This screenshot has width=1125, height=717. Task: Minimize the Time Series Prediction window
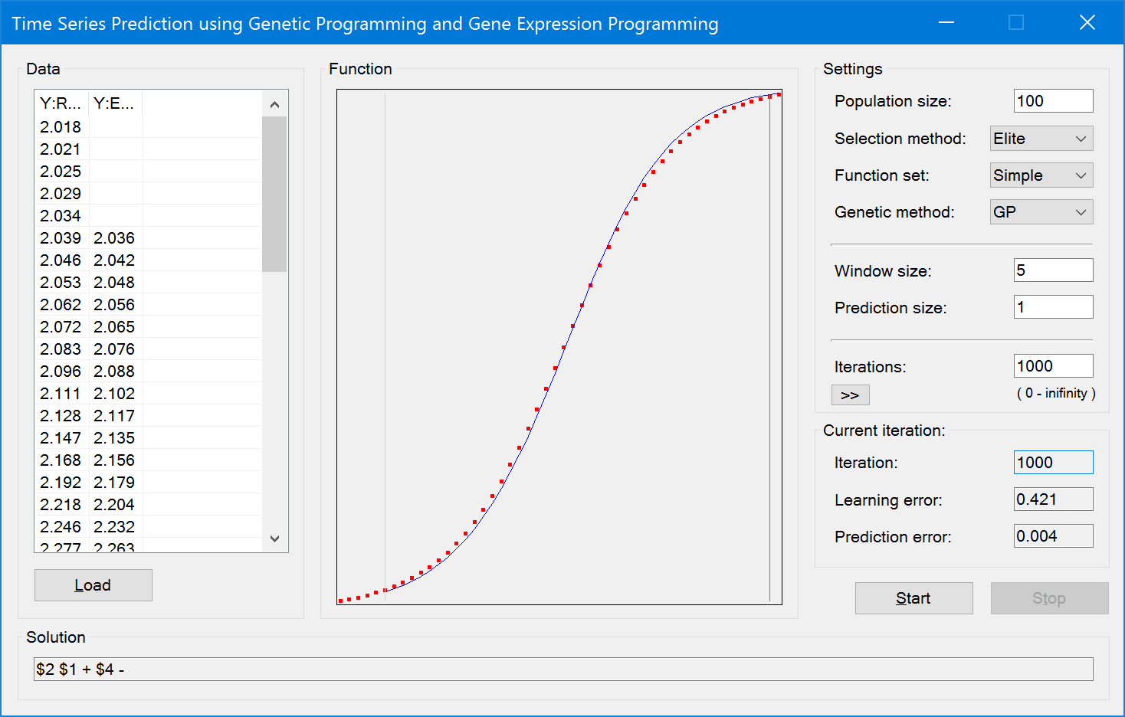click(x=946, y=22)
